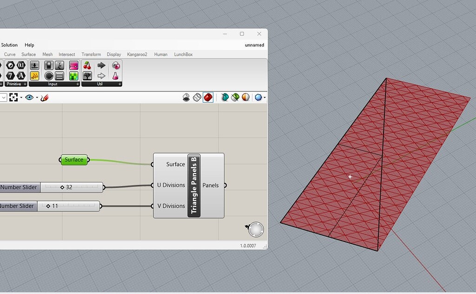Switch to wireframe preview mode icon
This screenshot has height=294, width=476.
coord(198,97)
